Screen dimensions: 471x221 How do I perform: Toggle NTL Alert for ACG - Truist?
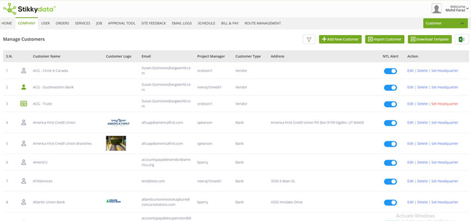390,104
